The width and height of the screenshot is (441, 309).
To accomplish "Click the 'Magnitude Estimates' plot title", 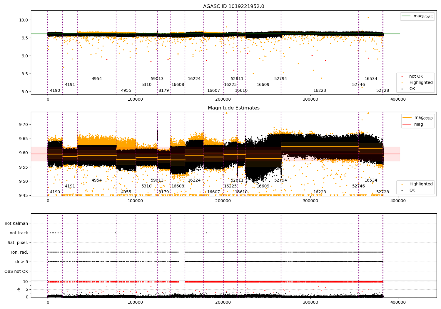I will click(233, 108).
